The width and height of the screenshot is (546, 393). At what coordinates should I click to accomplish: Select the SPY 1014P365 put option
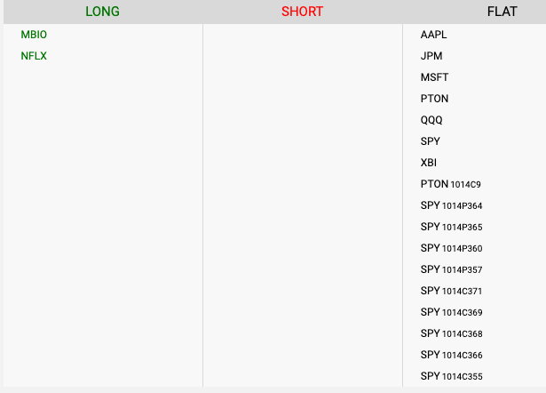(x=451, y=227)
